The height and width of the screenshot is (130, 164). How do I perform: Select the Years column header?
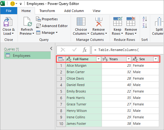114,59
